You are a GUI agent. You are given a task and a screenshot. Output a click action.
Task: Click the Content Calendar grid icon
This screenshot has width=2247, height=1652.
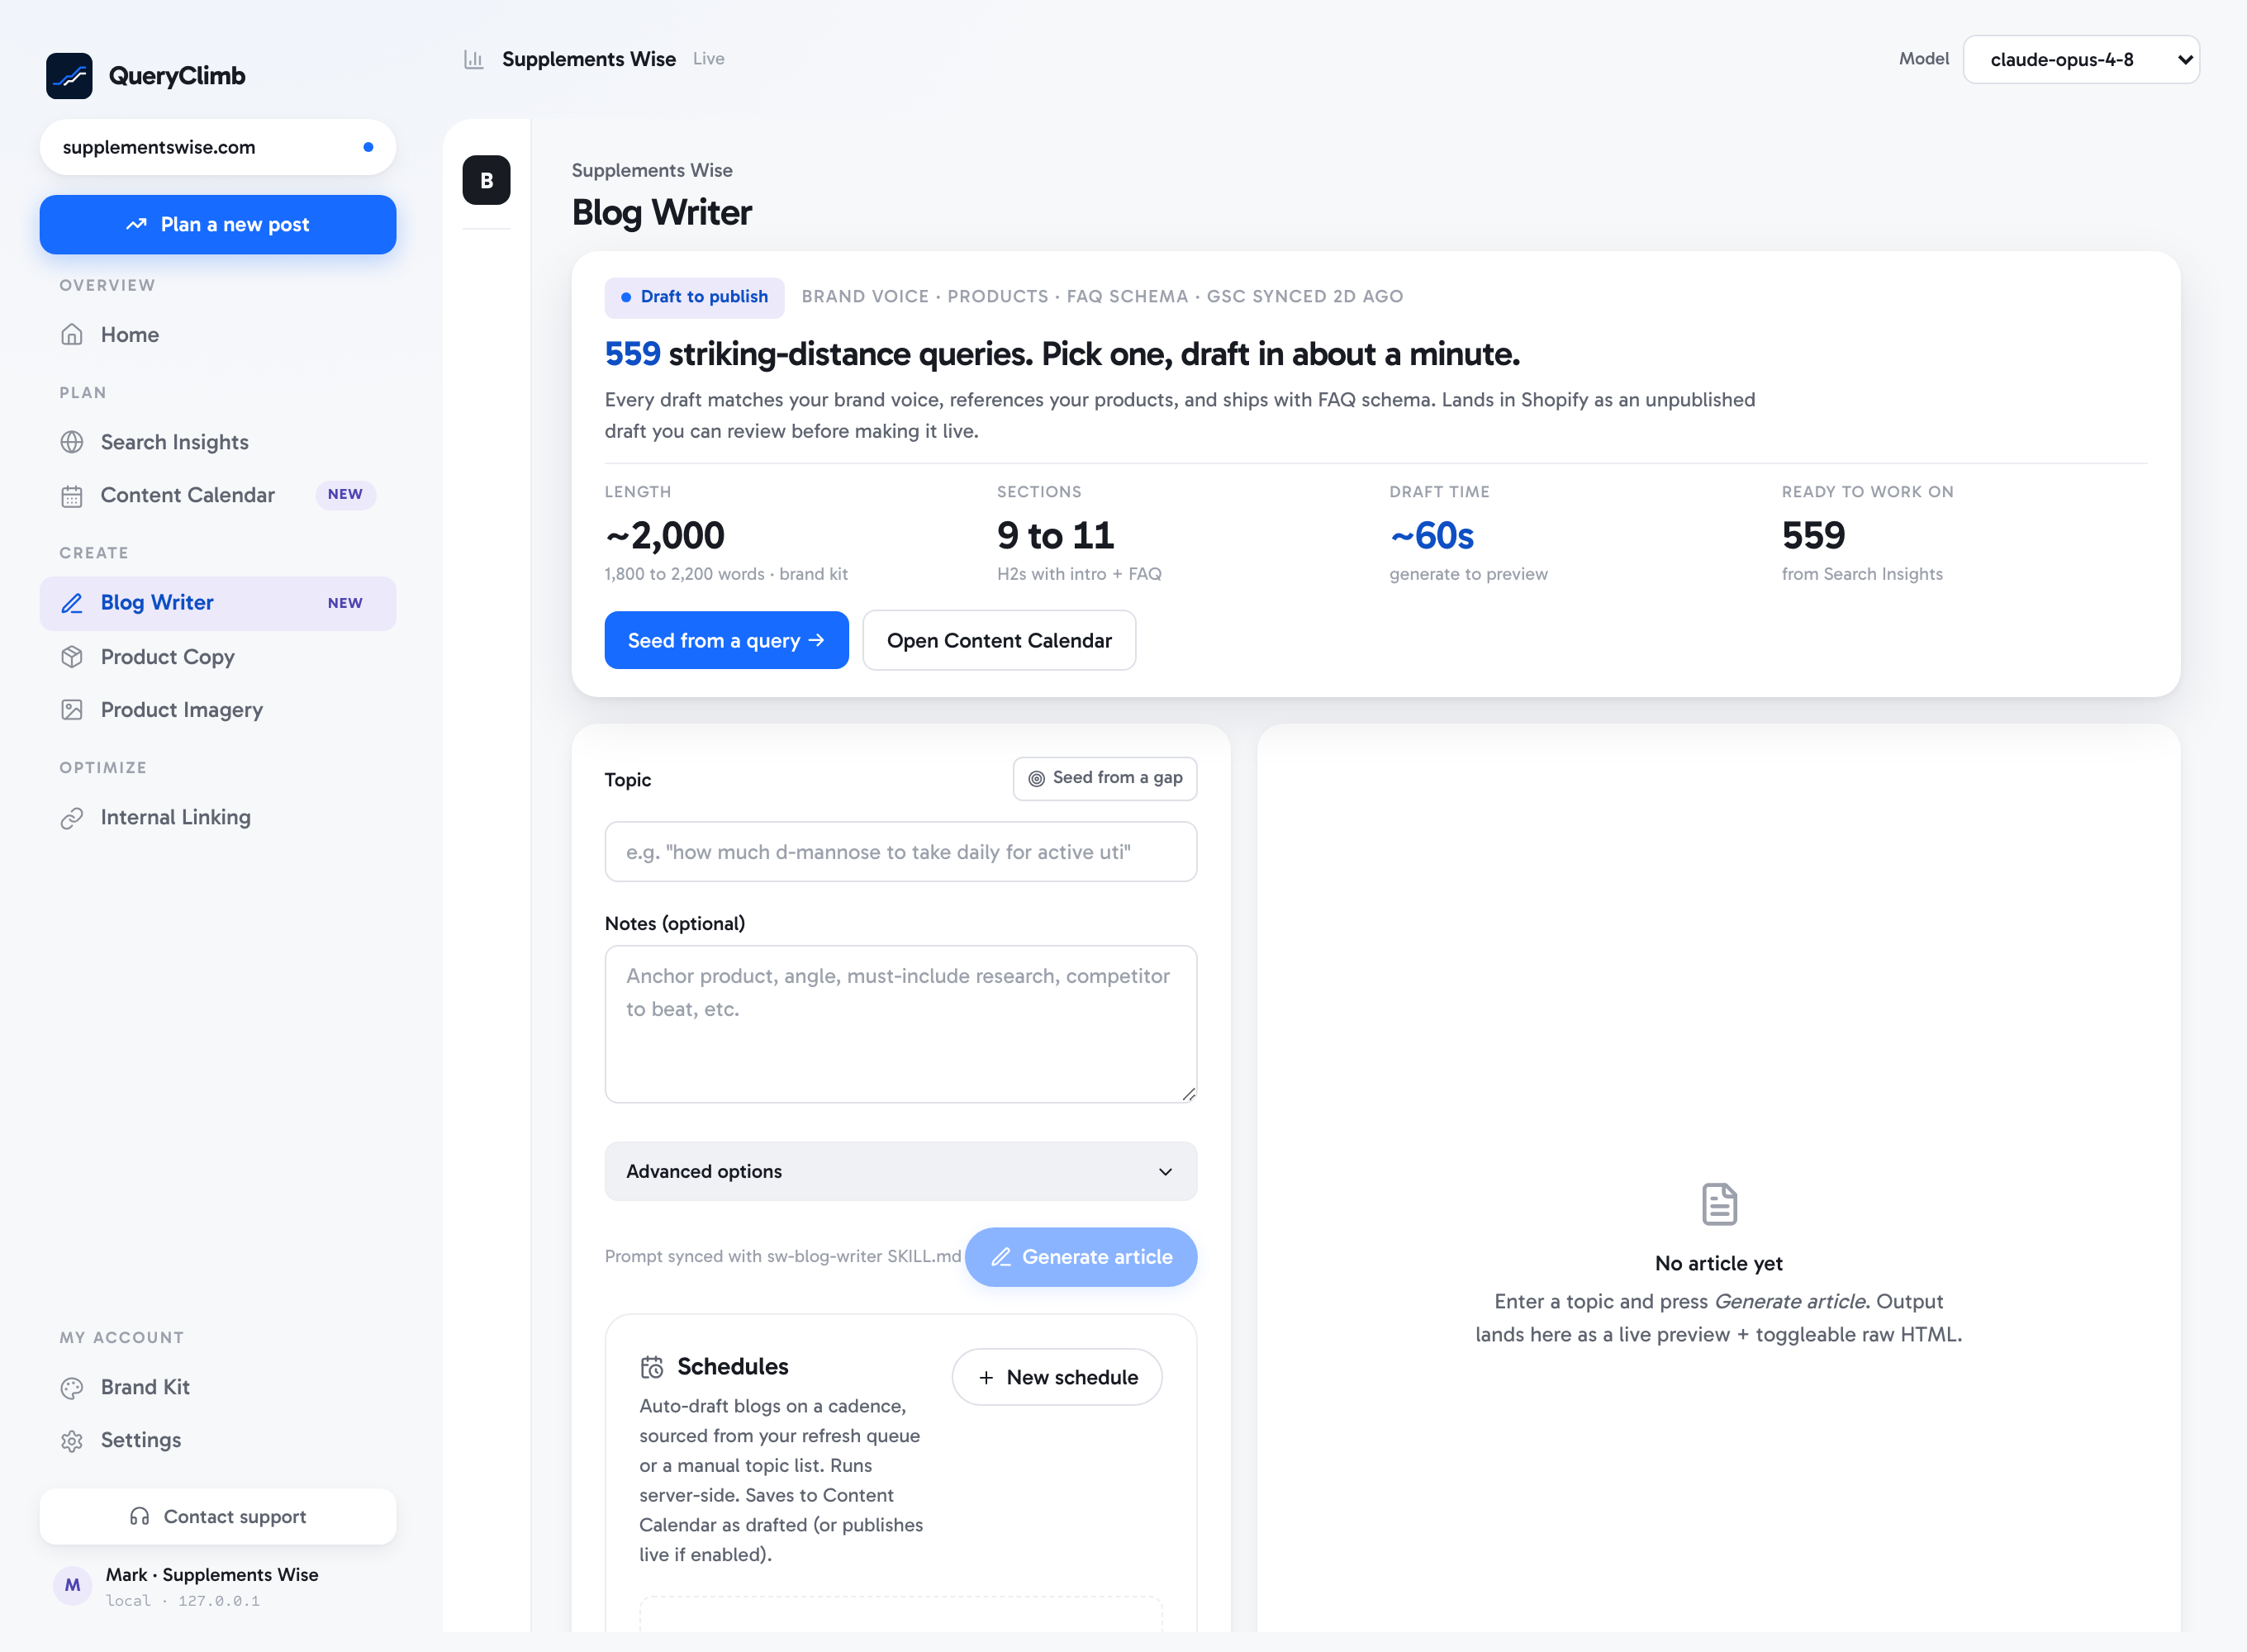pos(72,496)
